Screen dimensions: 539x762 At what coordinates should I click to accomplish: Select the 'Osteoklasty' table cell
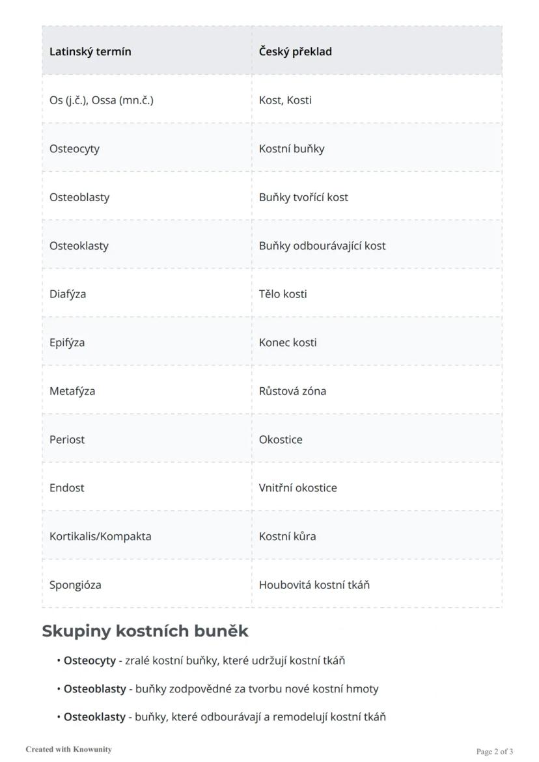[x=79, y=245]
